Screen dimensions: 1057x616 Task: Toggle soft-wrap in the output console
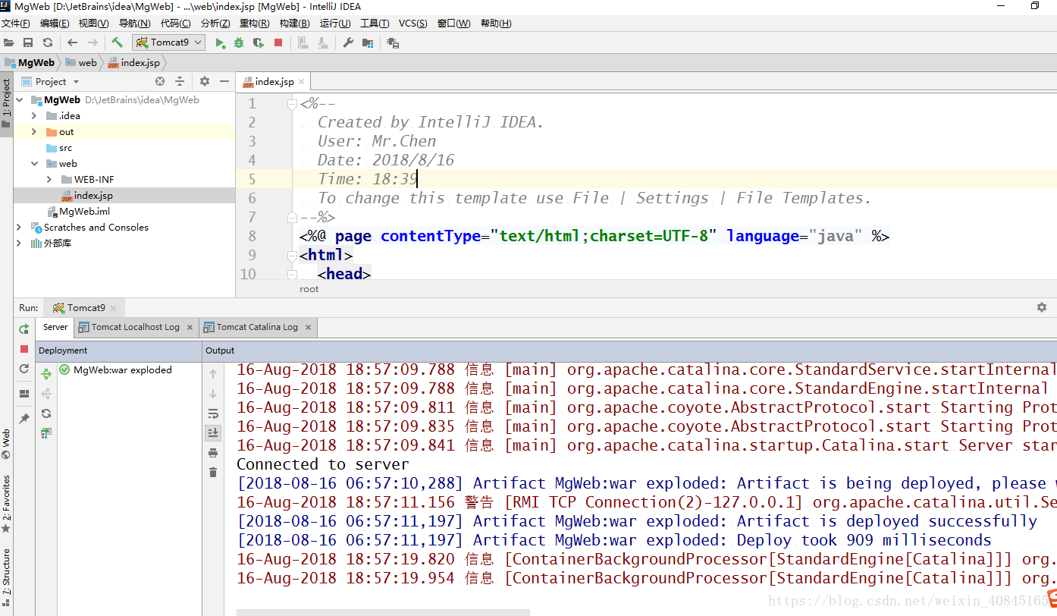click(x=213, y=413)
